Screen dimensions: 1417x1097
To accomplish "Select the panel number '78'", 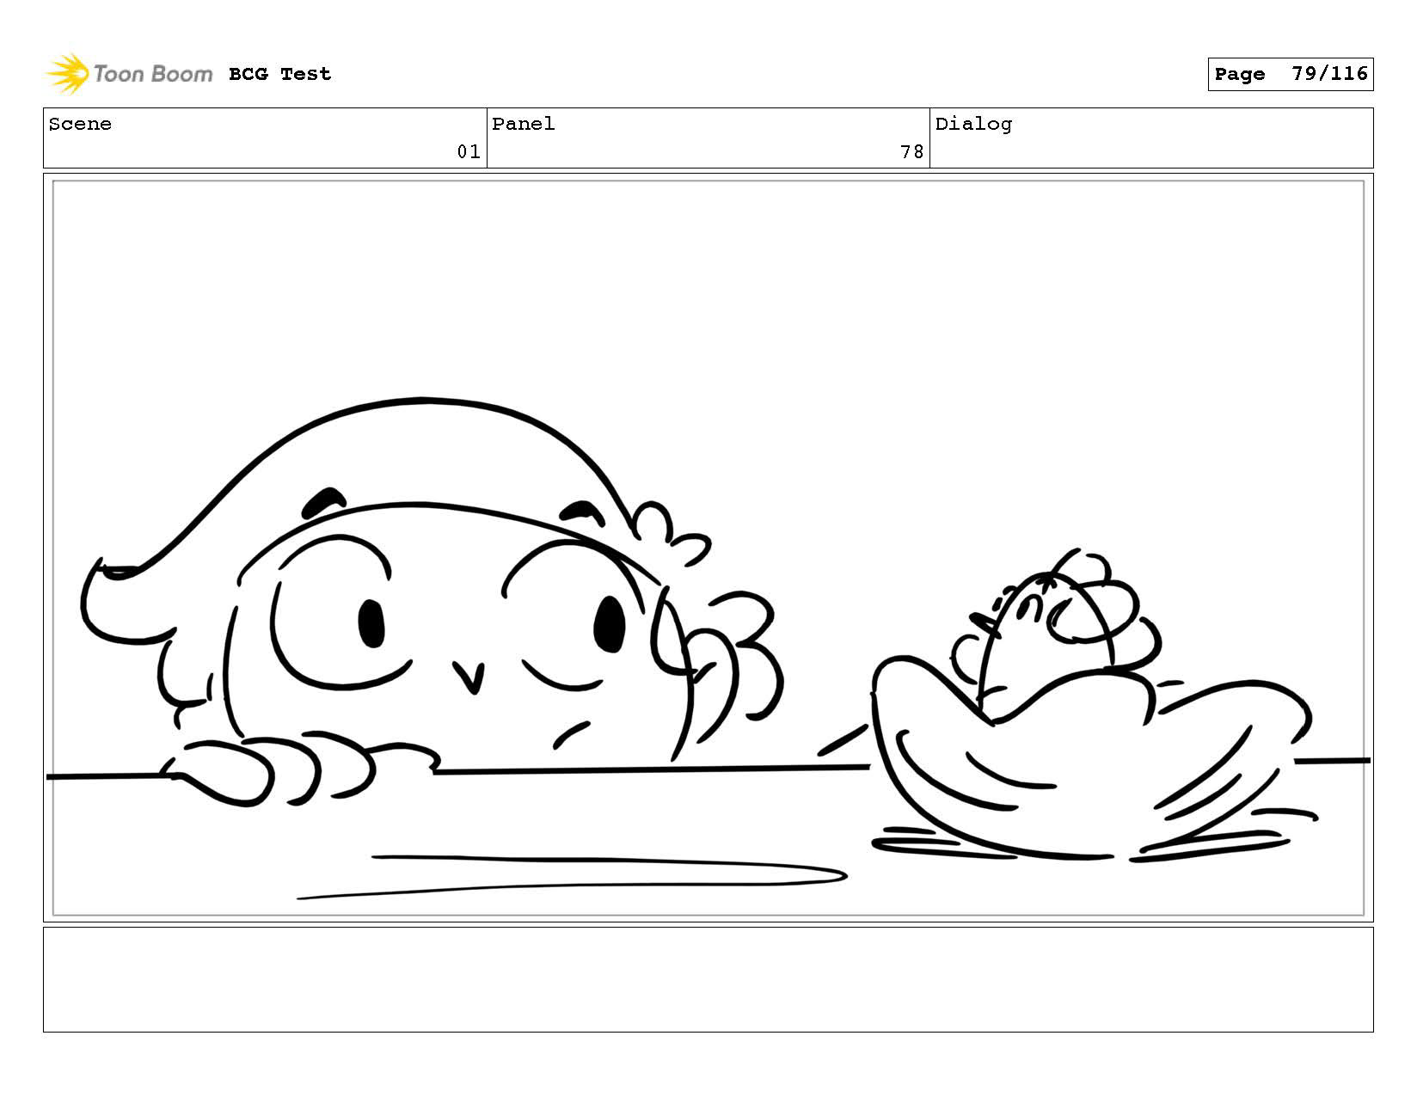I will coord(912,152).
